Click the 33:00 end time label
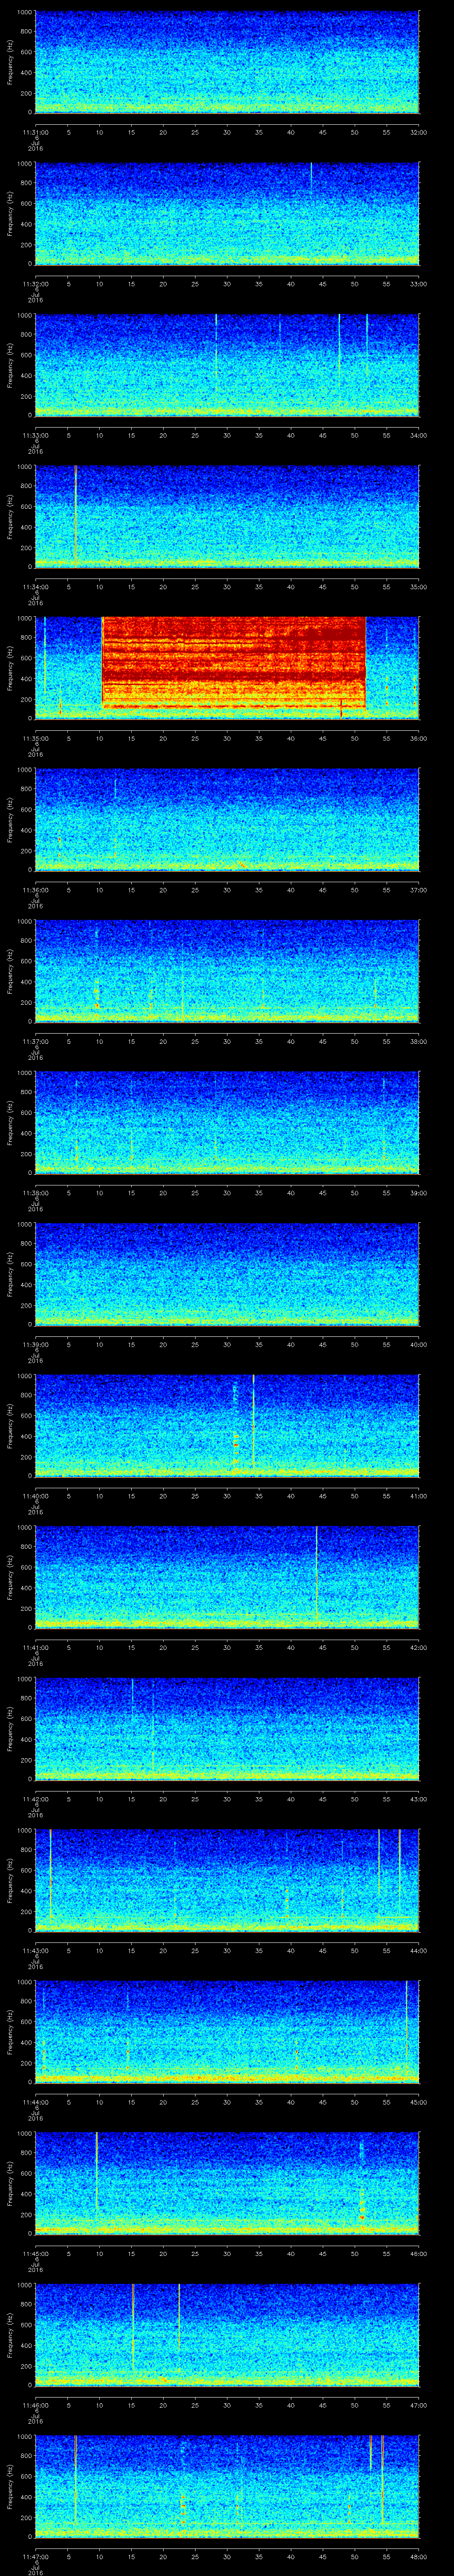This screenshot has height=2576, width=454. (418, 284)
